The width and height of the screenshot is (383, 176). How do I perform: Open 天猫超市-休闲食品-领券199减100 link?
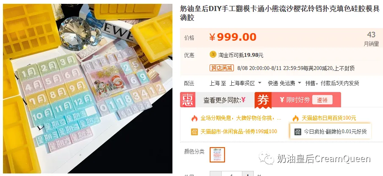pos(239,132)
